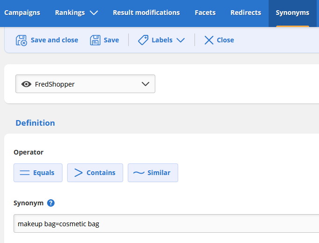The width and height of the screenshot is (319, 243).
Task: Open the FredShopper selector dropdown arrow
Action: tap(146, 84)
